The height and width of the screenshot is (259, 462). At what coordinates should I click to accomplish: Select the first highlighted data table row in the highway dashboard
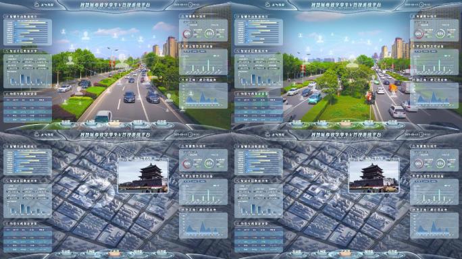point(28,104)
